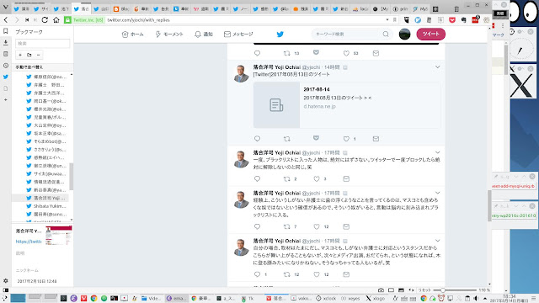Image resolution: width=539 pixels, height=303 pixels.
Task: Click the volume icon in system tray
Action: pyautogui.click(x=476, y=298)
